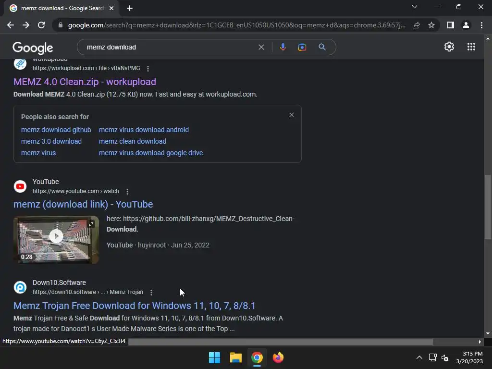Focus the address bar URL
Image resolution: width=492 pixels, height=369 pixels.
coord(236,25)
